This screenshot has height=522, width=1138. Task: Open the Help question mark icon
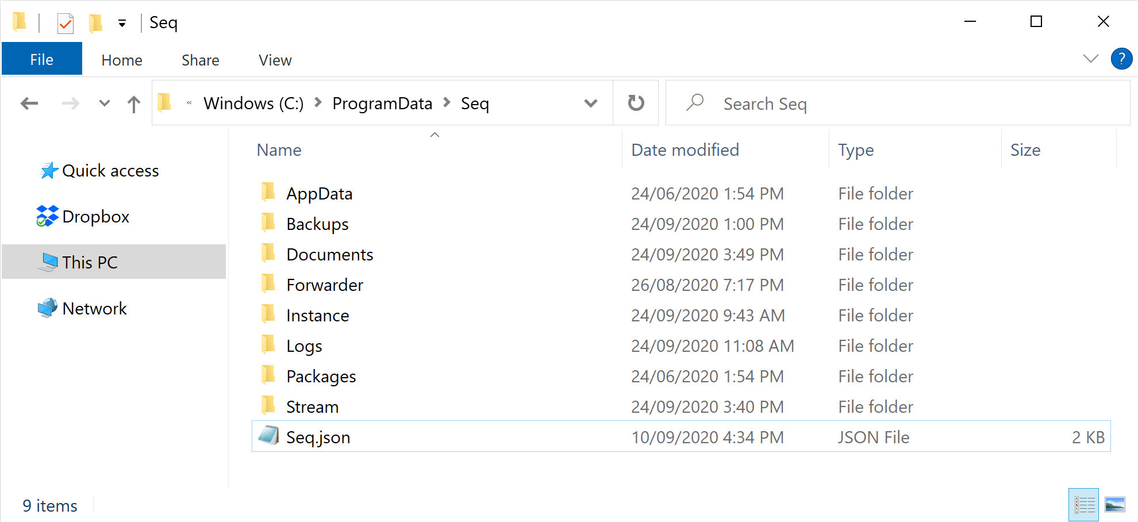pos(1121,59)
